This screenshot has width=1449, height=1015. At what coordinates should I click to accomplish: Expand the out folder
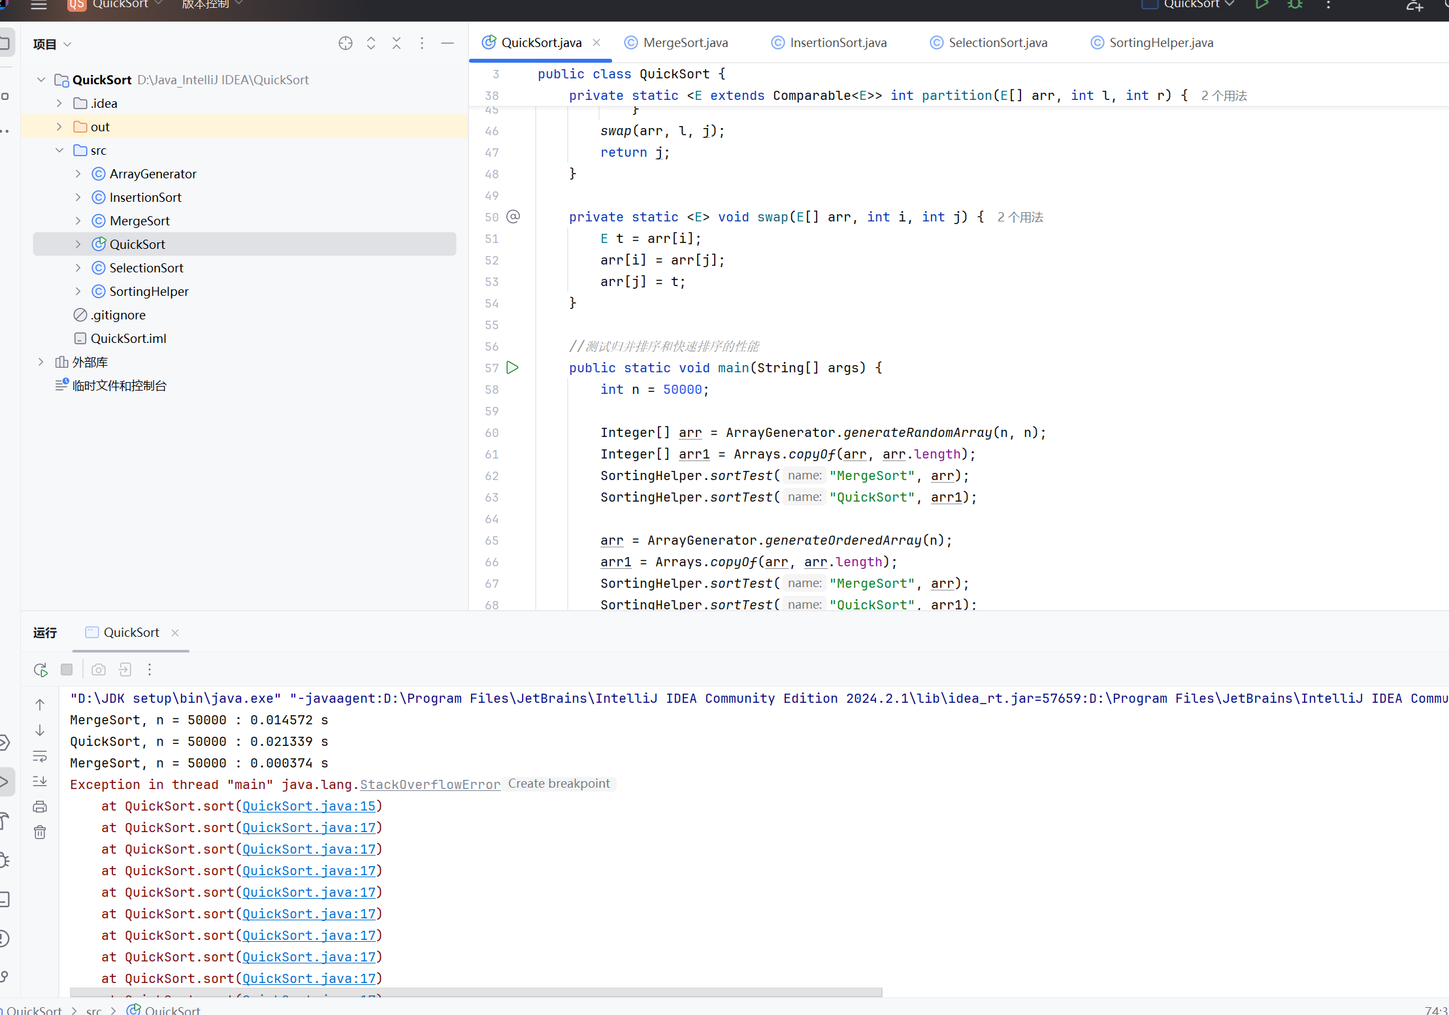(x=59, y=127)
